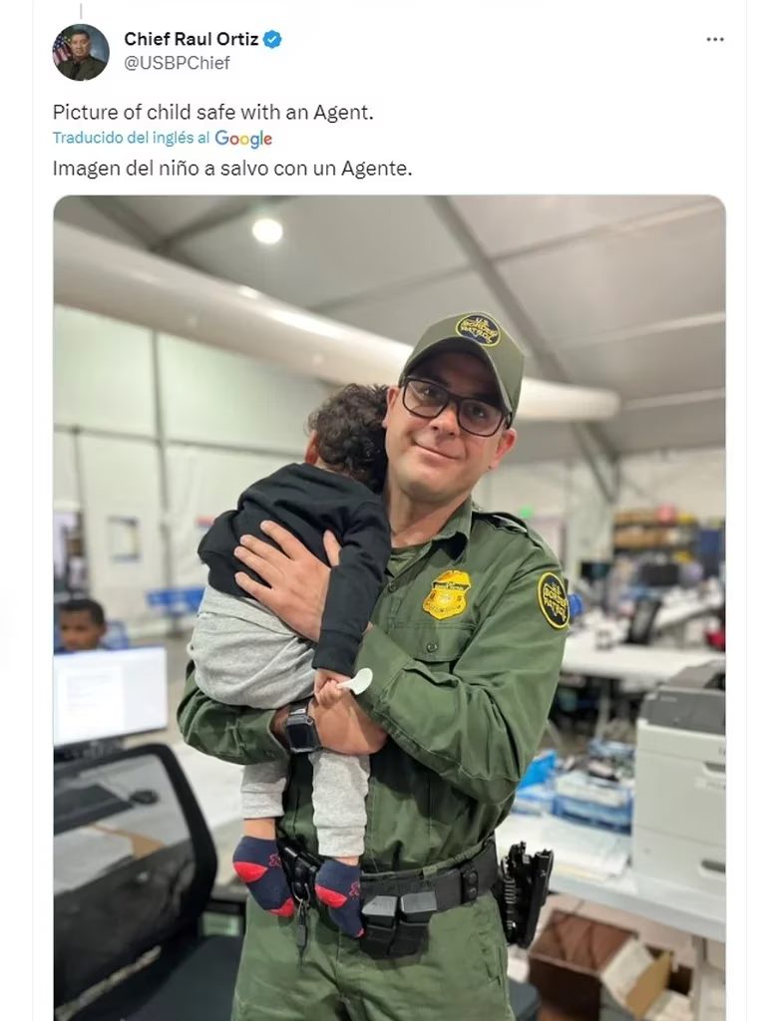The height and width of the screenshot is (1021, 766).
Task: Open Chief Raul Ortiz's profile avatar
Action: (x=81, y=52)
